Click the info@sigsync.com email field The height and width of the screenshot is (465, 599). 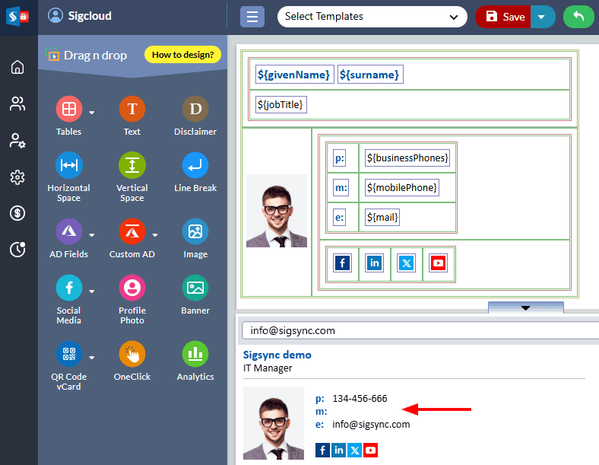click(x=420, y=331)
